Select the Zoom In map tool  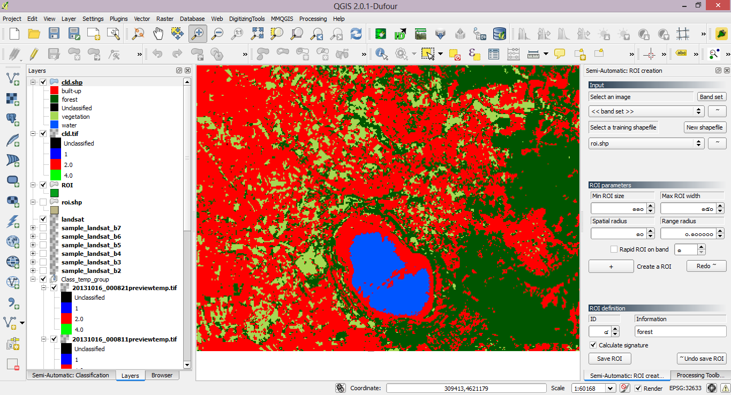point(198,33)
